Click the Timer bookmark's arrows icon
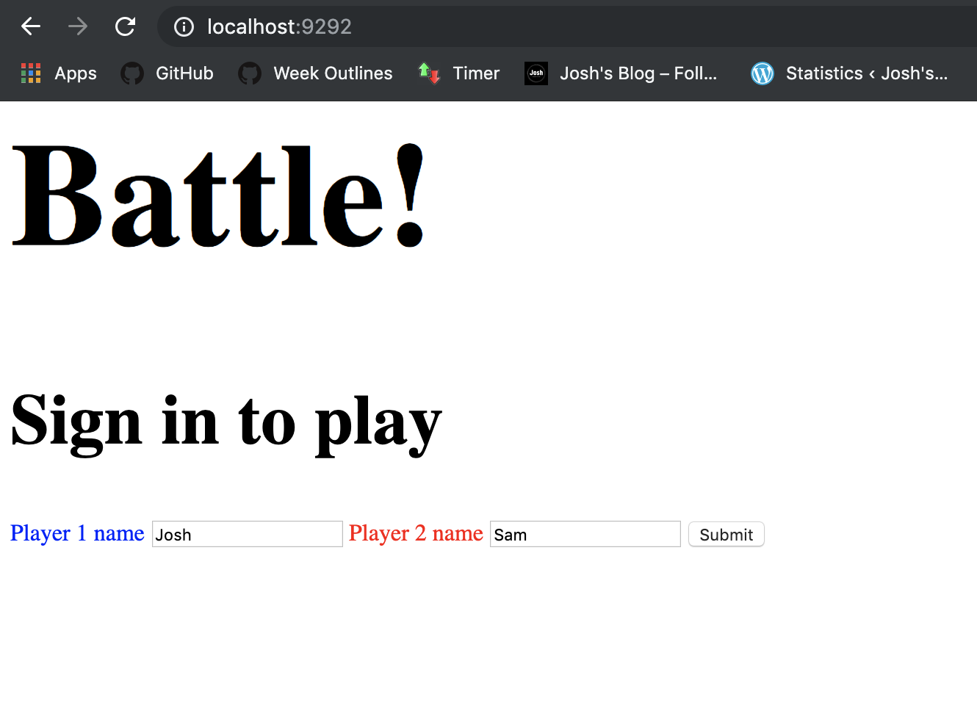This screenshot has height=708, width=977. pyautogui.click(x=429, y=73)
